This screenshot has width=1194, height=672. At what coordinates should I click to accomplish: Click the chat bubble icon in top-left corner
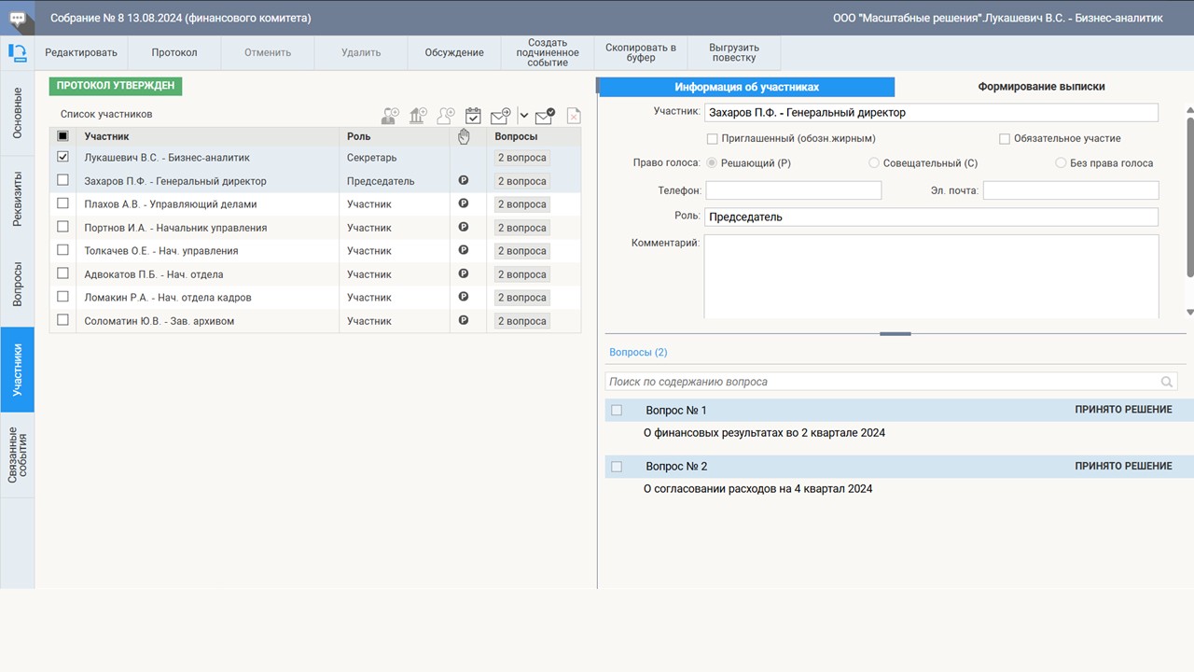tap(17, 18)
